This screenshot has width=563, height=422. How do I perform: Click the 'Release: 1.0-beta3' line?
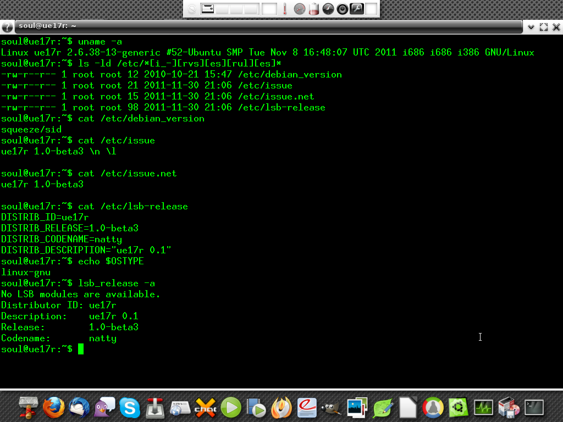coord(70,327)
